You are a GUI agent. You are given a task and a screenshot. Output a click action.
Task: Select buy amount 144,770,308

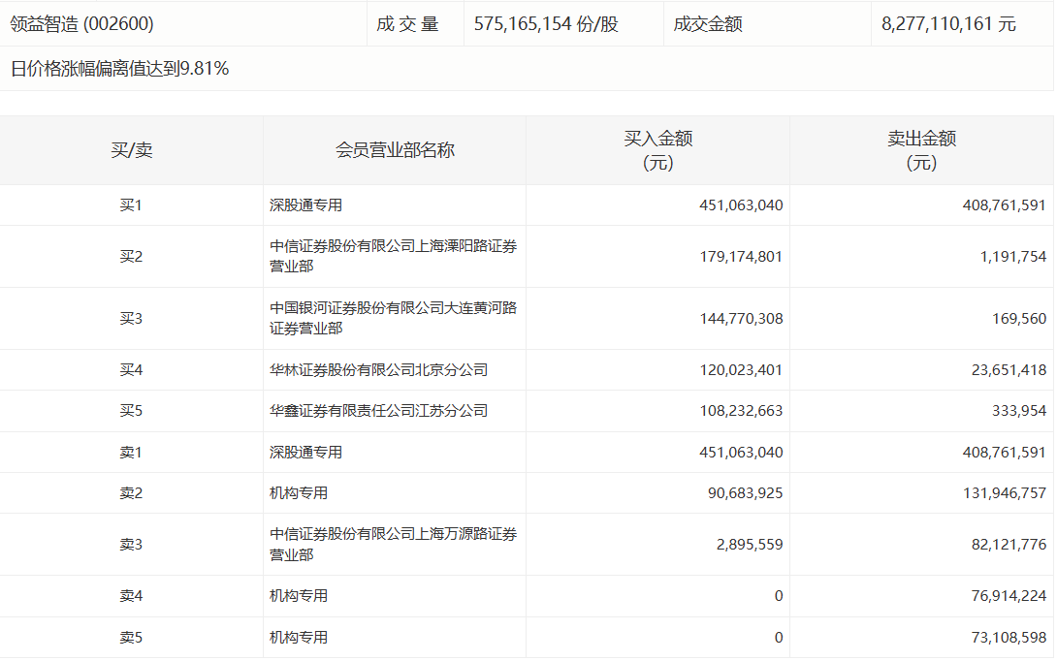click(x=741, y=319)
